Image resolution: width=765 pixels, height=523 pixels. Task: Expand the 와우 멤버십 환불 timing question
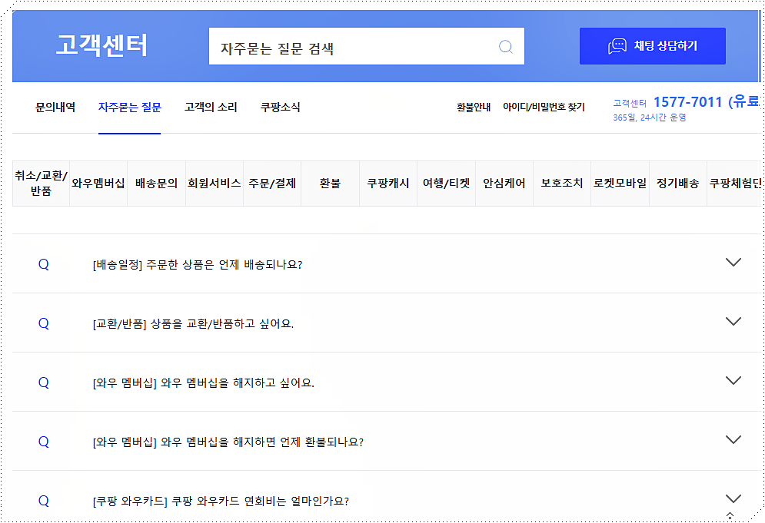point(733,440)
